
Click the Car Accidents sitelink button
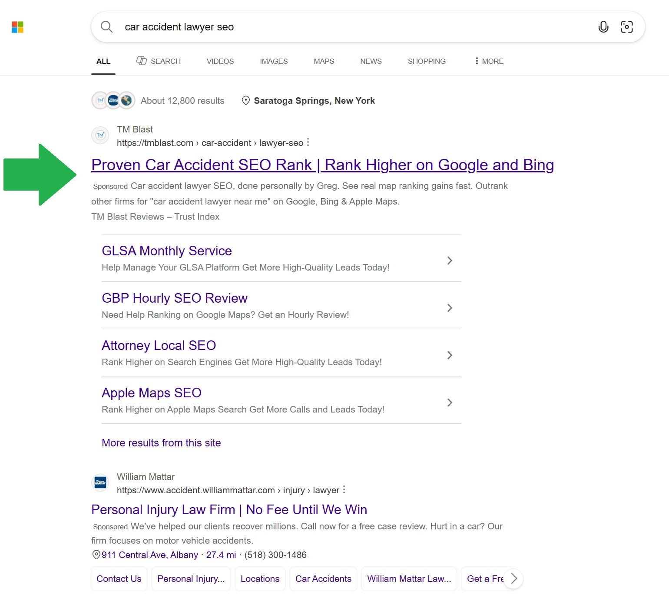click(323, 579)
